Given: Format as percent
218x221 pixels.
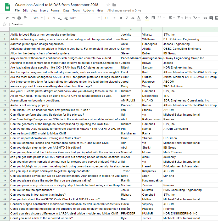Looking at the screenshot, I should tap(54, 18).
